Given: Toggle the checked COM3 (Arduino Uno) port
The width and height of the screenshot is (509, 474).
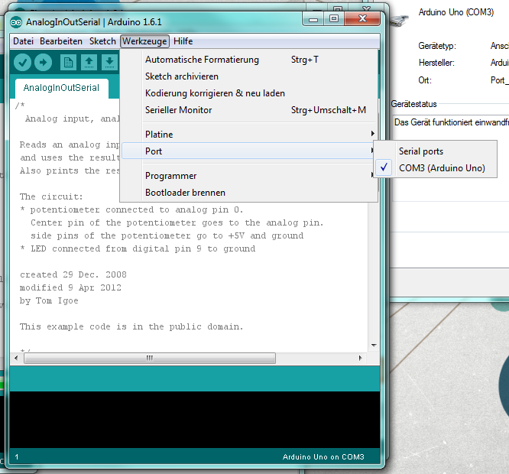Looking at the screenshot, I should [x=436, y=168].
